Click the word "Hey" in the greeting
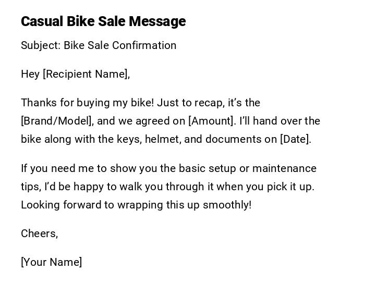365x295 pixels. tap(30, 74)
